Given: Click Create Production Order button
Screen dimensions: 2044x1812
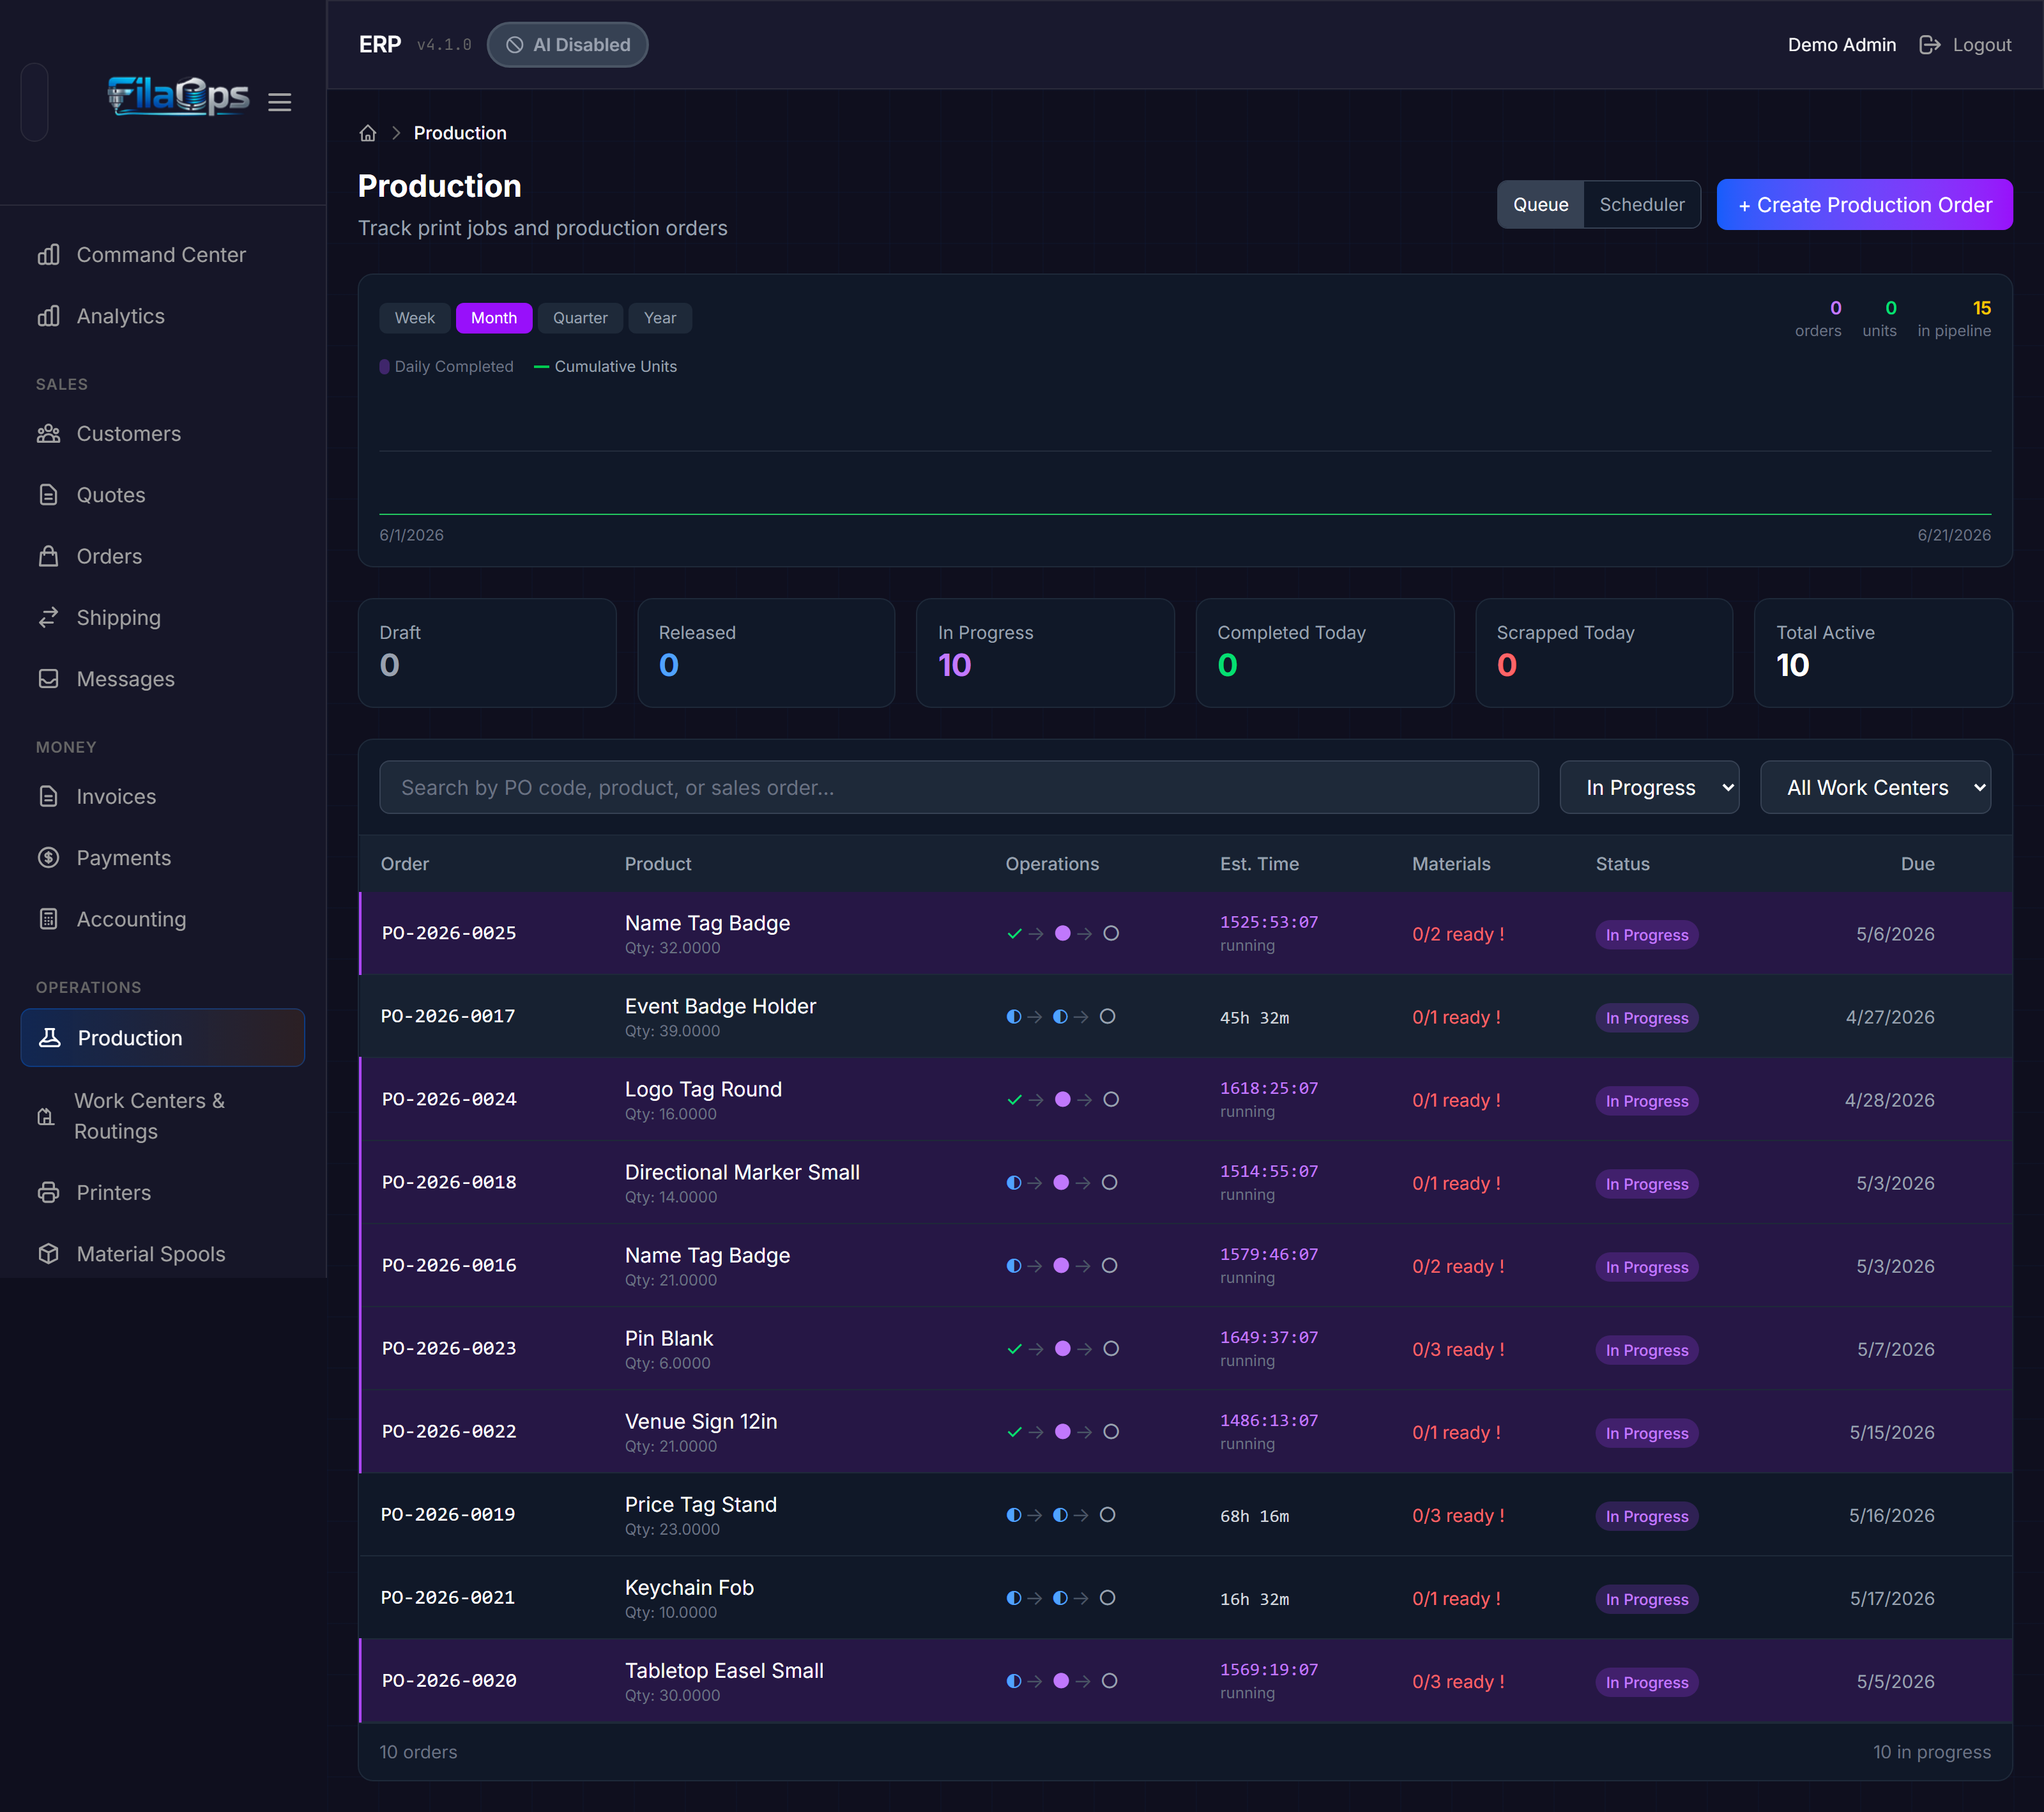Looking at the screenshot, I should [x=1864, y=205].
